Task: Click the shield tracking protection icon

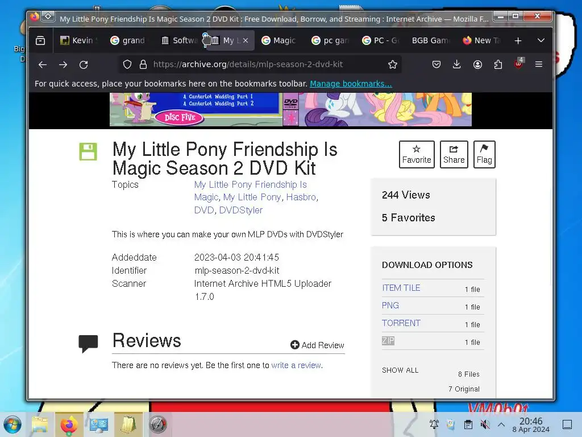Action: (127, 65)
